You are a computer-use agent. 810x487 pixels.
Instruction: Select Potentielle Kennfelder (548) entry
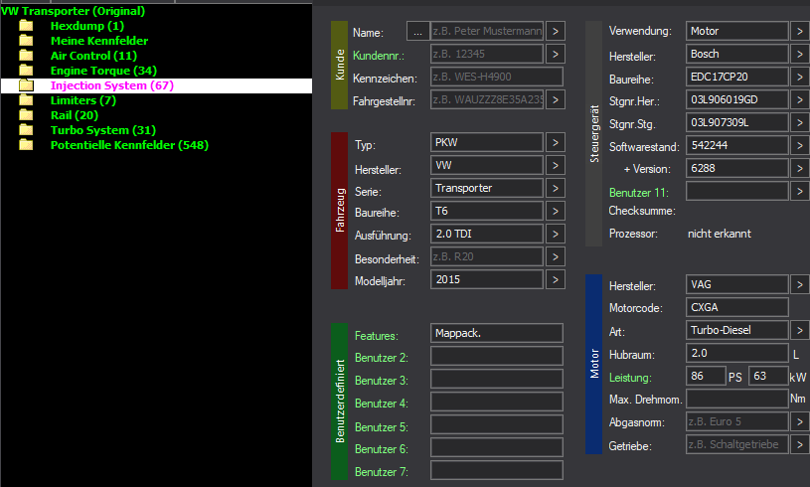(129, 146)
